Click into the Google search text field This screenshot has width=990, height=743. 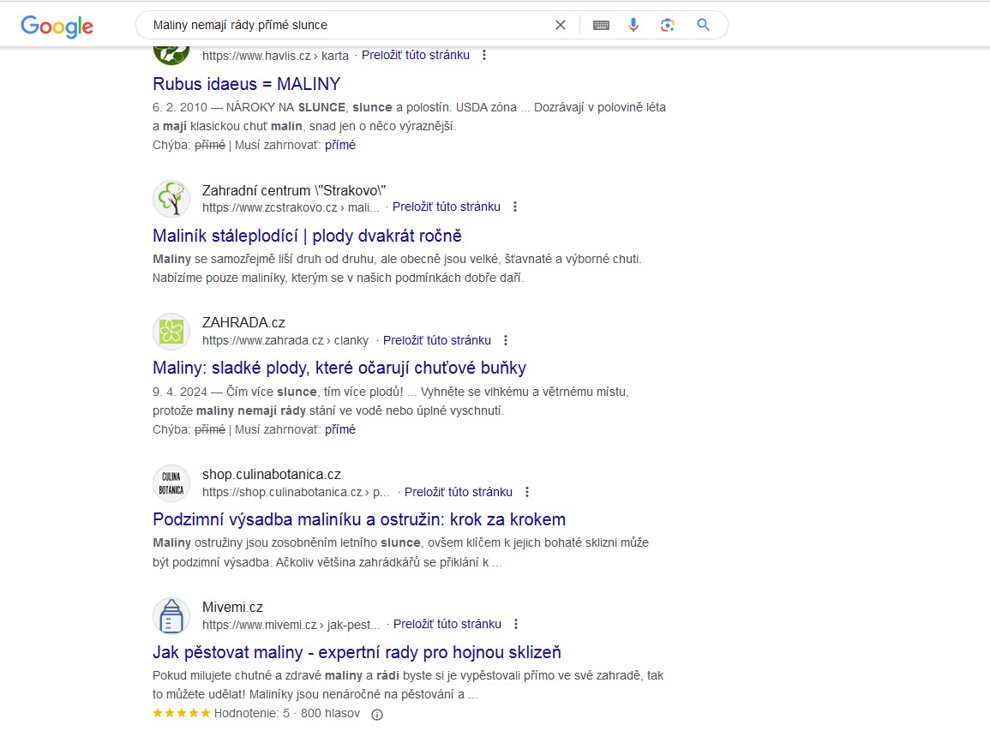(343, 25)
